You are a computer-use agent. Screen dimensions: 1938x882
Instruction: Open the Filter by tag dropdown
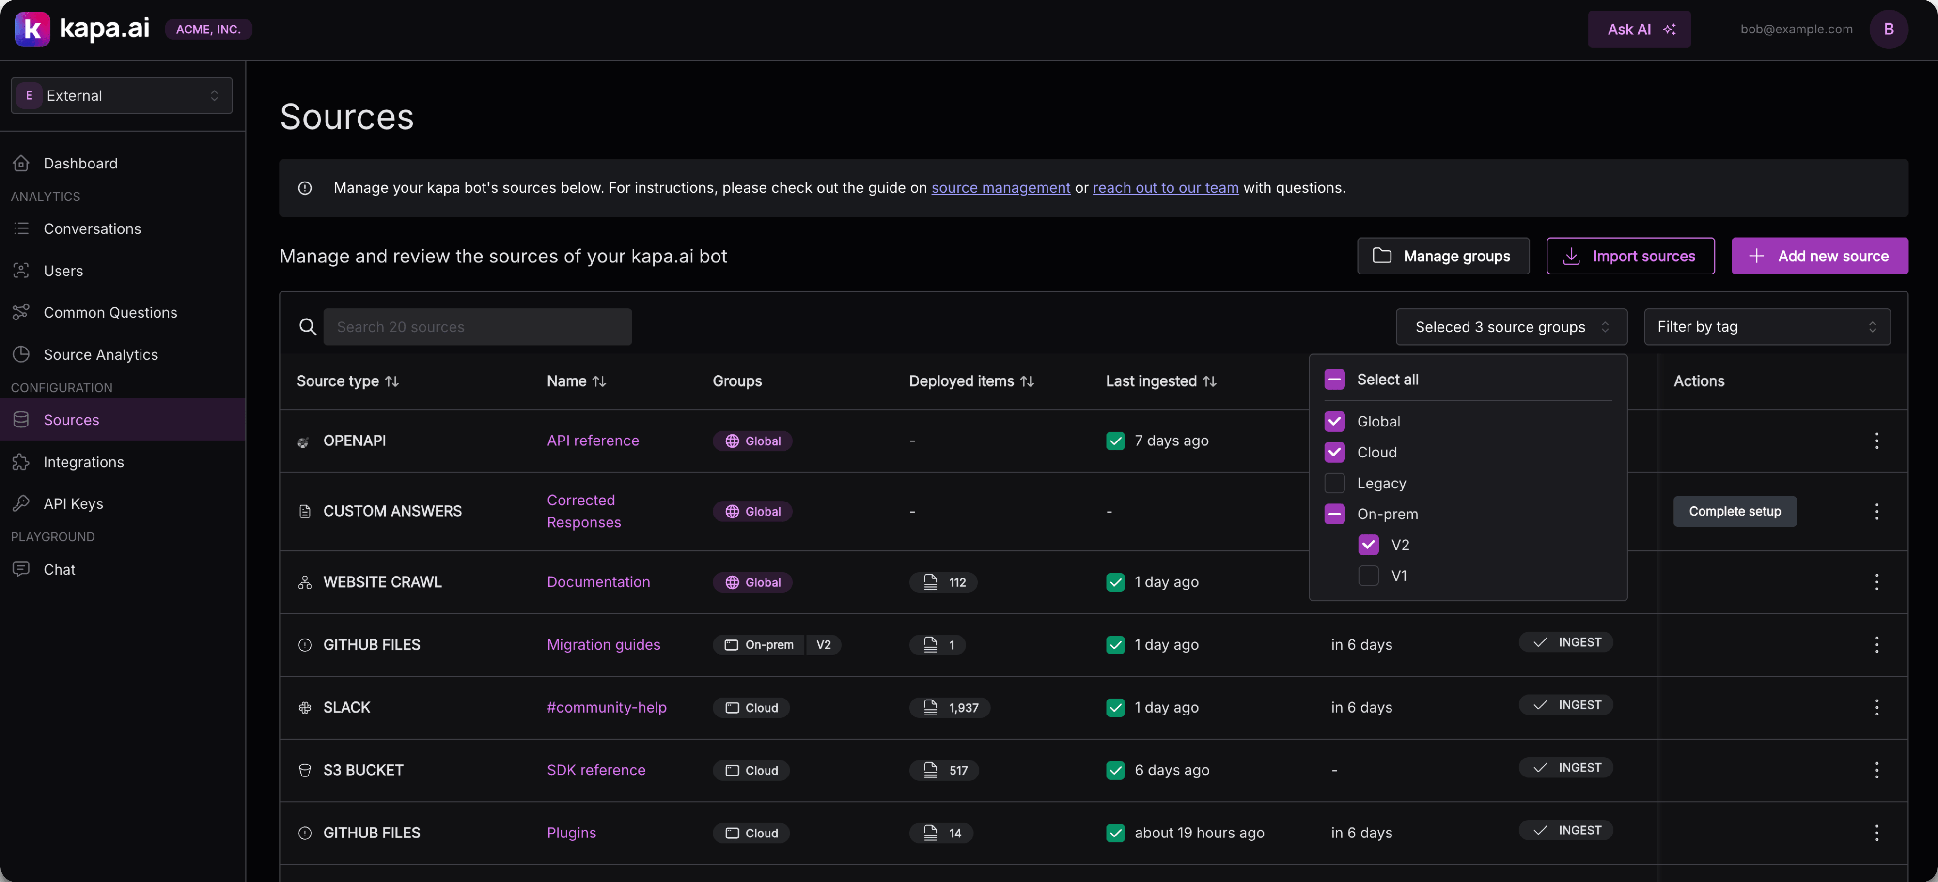coord(1766,326)
